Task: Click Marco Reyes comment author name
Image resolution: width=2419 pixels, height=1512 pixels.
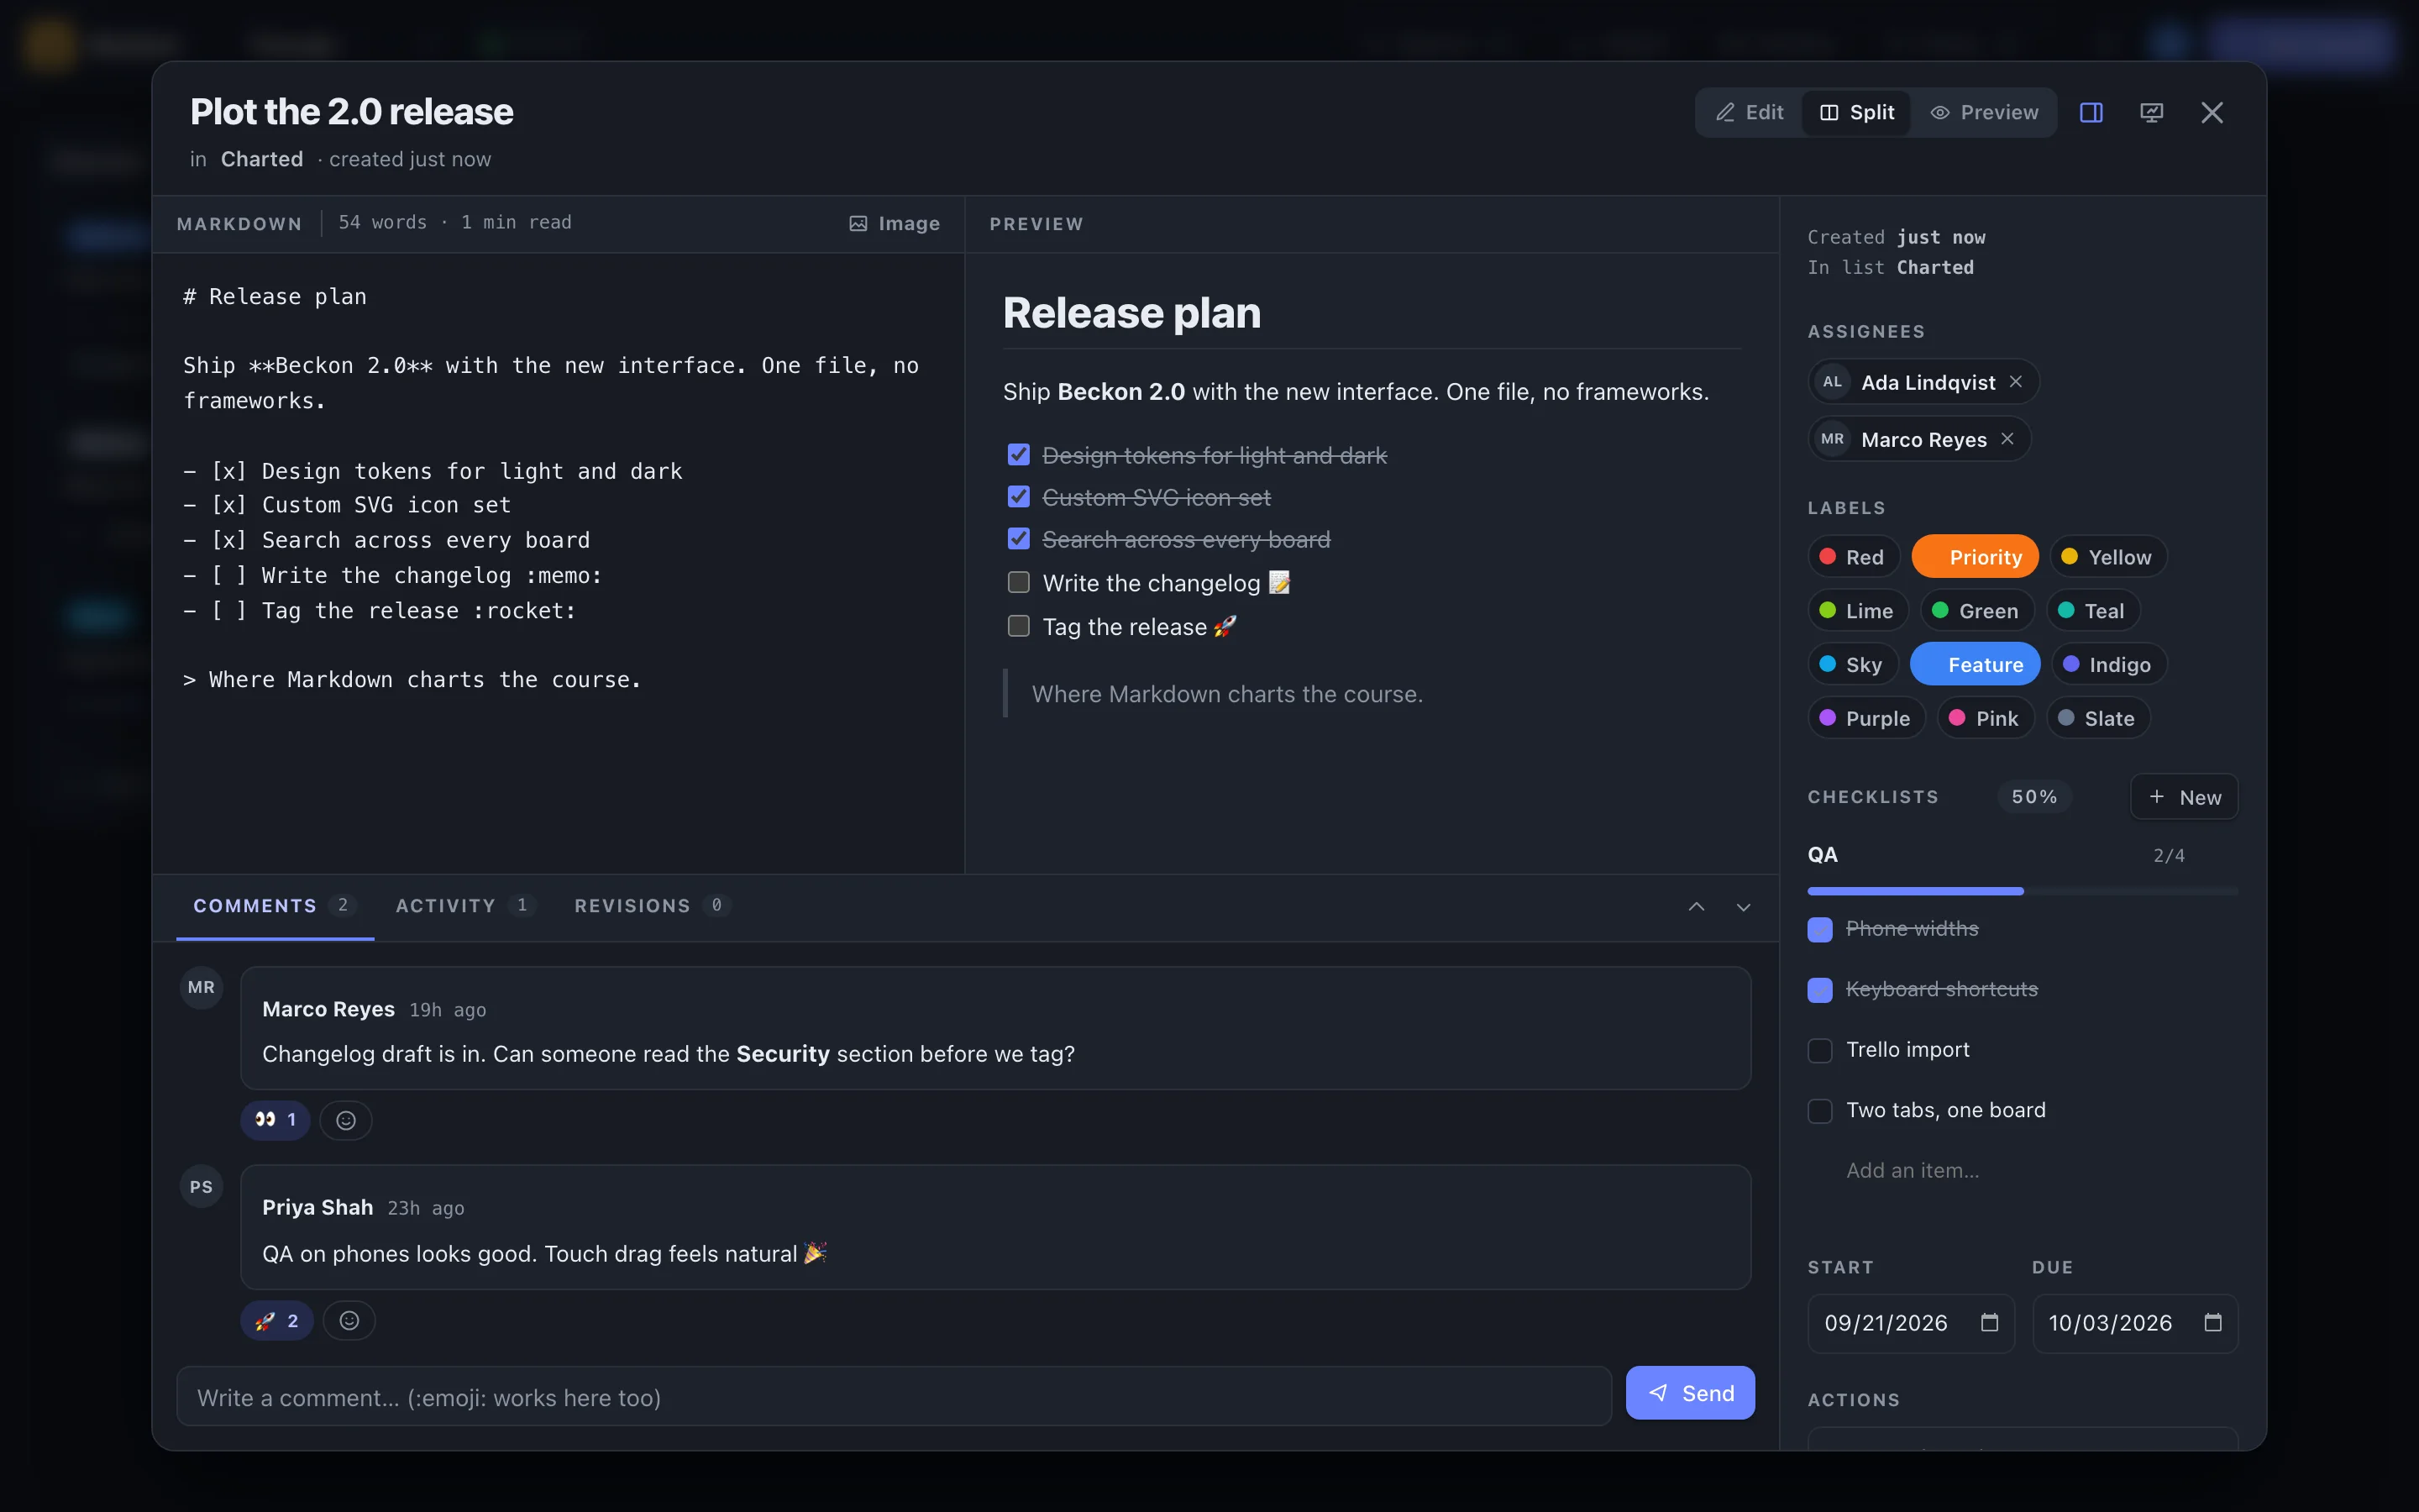Action: (328, 1009)
